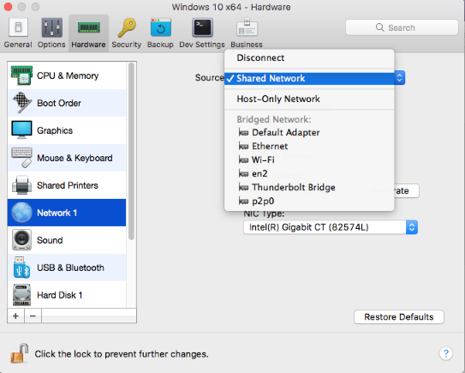Open the NIC Type dropdown
This screenshot has width=465, height=373.
click(331, 227)
